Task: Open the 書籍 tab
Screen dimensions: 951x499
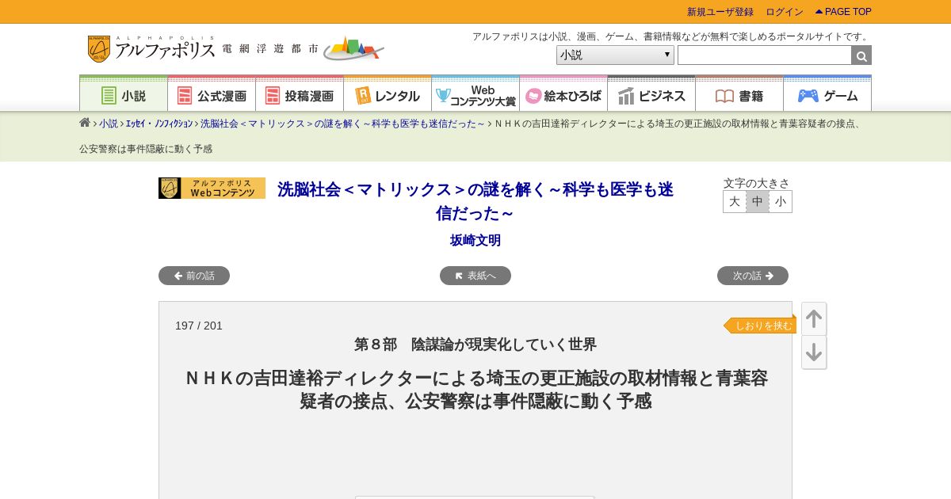Action: pyautogui.click(x=739, y=95)
